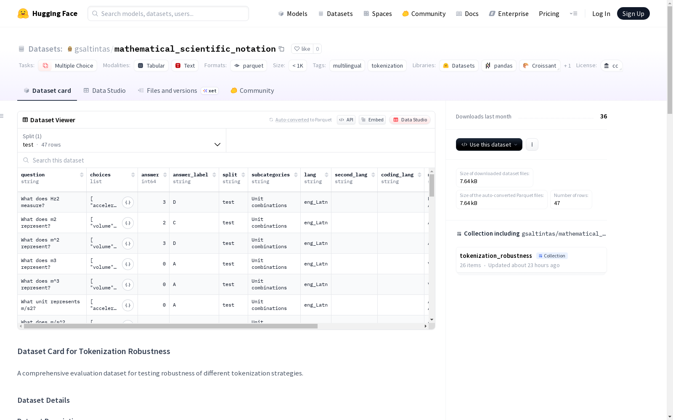Viewport: 673px width, 420px height.
Task: Sort by the coding_lang column
Action: coord(419,175)
